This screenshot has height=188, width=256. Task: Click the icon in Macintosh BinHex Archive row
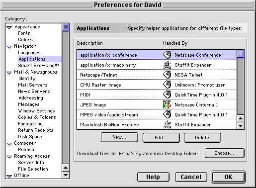point(167,124)
